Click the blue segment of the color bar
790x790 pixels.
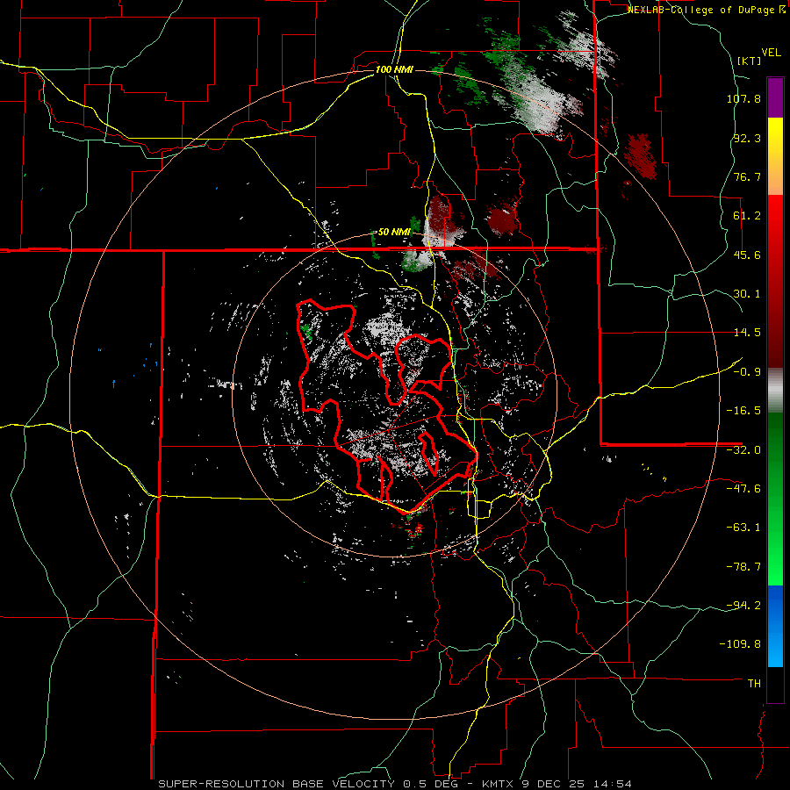tap(775, 626)
